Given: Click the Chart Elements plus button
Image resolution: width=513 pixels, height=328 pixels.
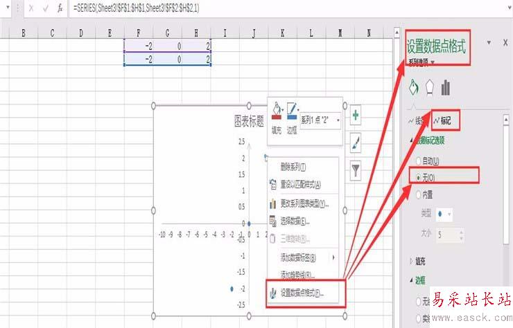Looking at the screenshot, I should coord(356,115).
